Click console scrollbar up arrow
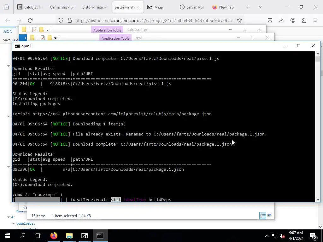Viewport: 323px width, 242px height. [x=318, y=54]
